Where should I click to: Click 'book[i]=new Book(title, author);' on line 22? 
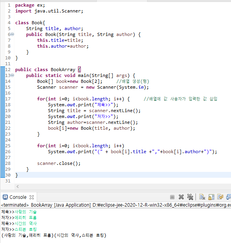coord(91,128)
